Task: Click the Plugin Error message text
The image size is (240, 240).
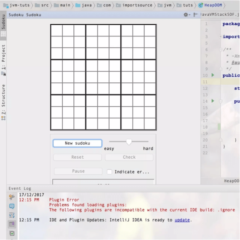Action: [64, 200]
